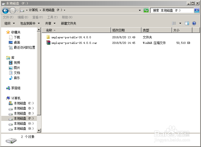Click the Forward navigation arrow
This screenshot has height=147, width=201.
12,10
